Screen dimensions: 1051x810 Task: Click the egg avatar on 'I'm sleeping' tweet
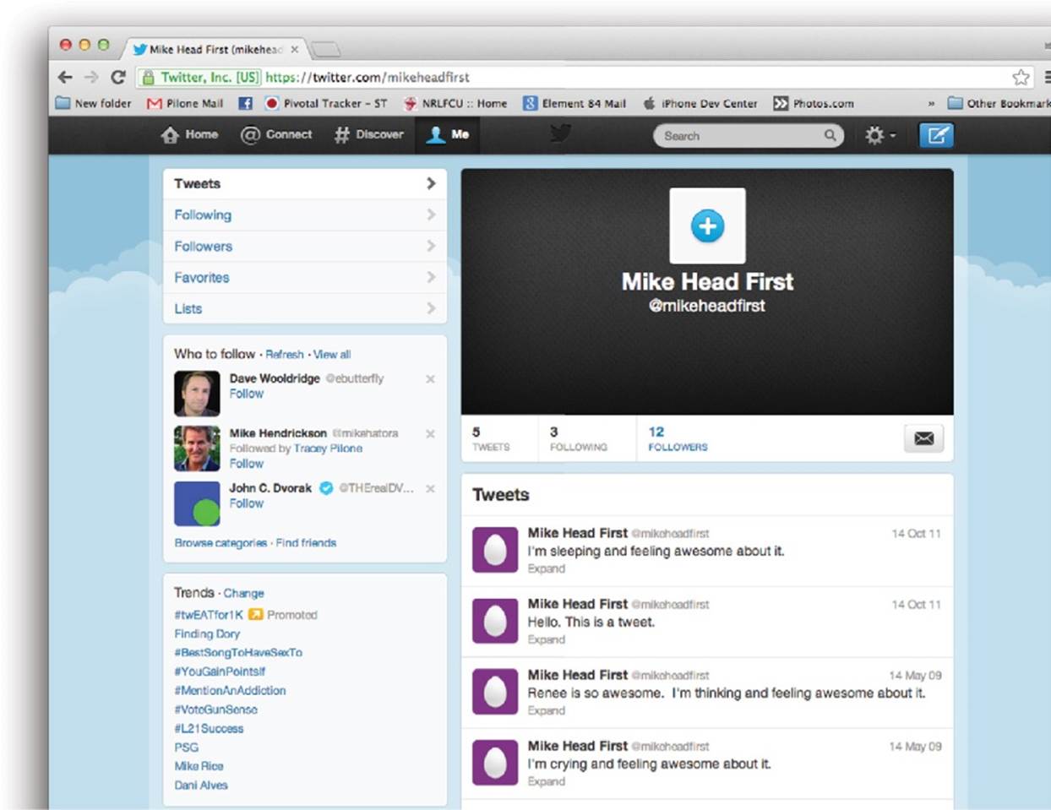click(x=495, y=550)
